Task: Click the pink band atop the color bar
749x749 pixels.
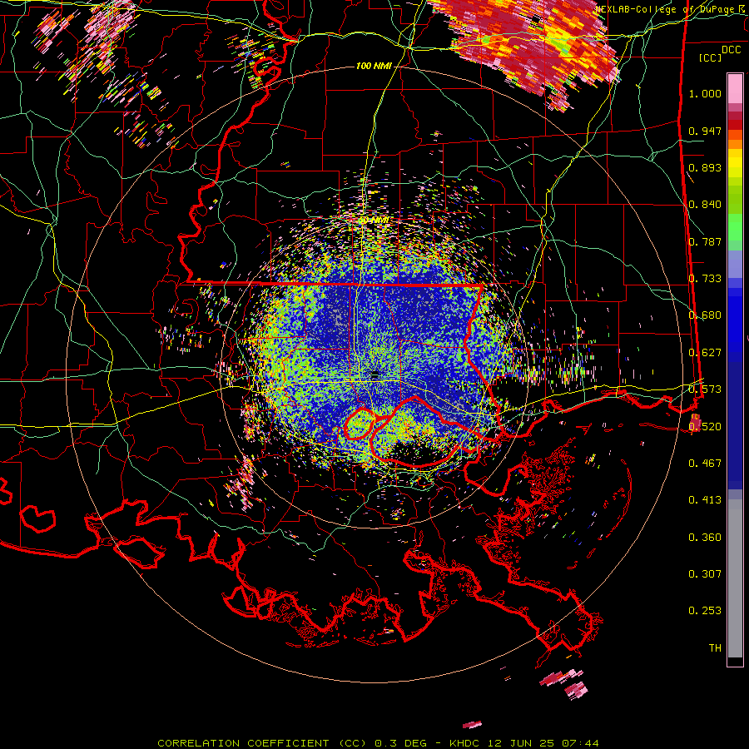Action: click(735, 88)
